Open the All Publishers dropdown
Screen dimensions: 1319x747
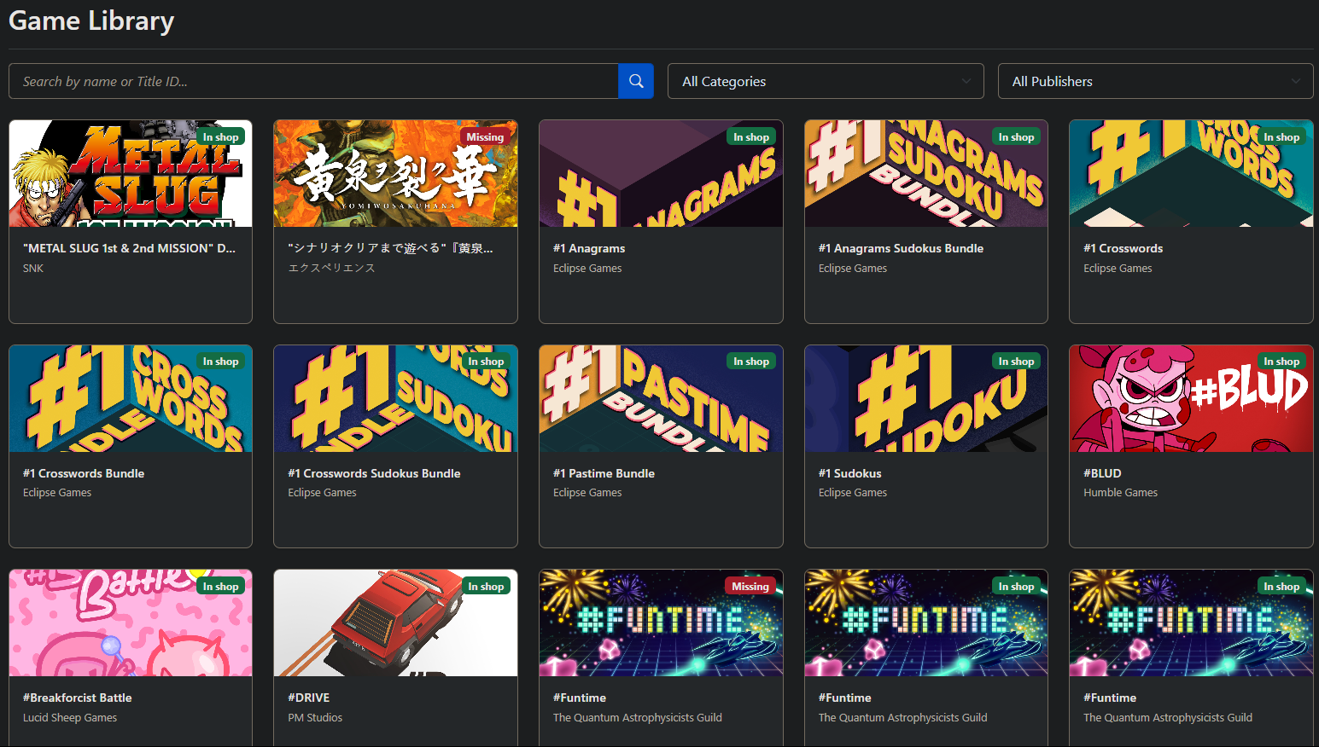pyautogui.click(x=1156, y=81)
